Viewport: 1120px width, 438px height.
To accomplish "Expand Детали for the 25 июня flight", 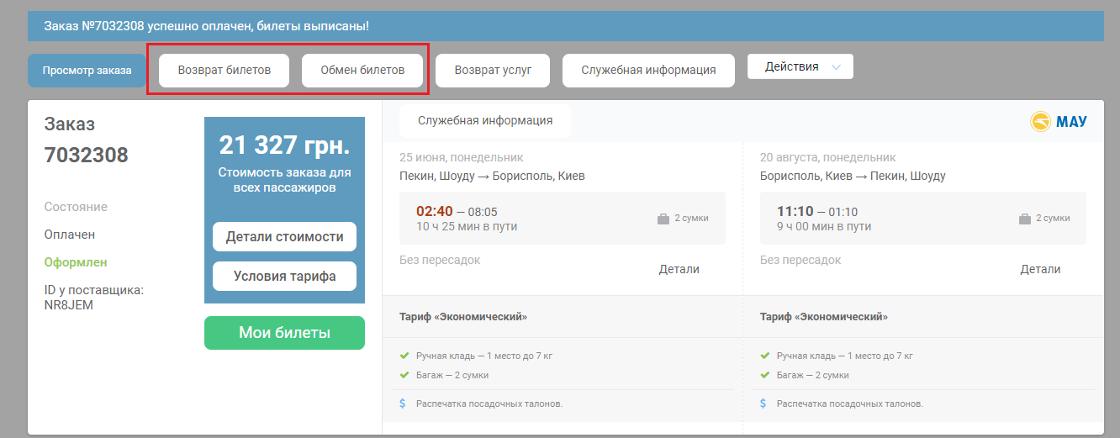I will click(x=679, y=269).
